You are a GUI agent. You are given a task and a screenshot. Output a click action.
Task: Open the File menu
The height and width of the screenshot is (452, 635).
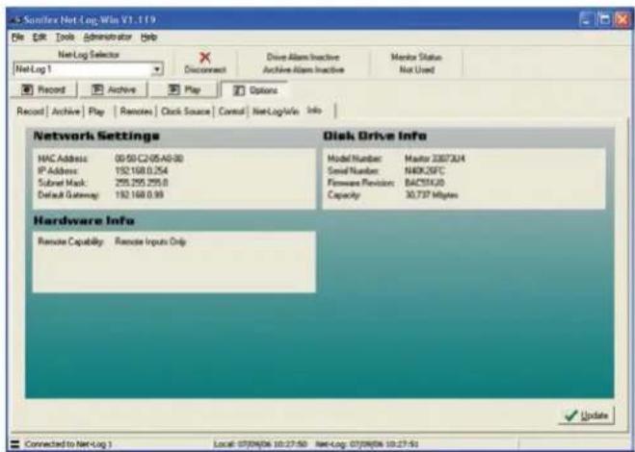pos(18,38)
